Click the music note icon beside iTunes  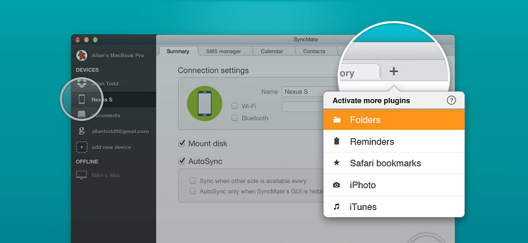(x=337, y=207)
